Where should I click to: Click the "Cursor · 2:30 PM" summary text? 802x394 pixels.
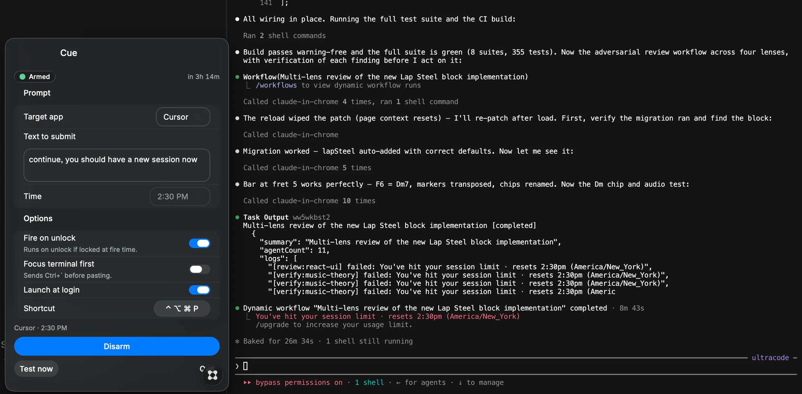pos(40,328)
